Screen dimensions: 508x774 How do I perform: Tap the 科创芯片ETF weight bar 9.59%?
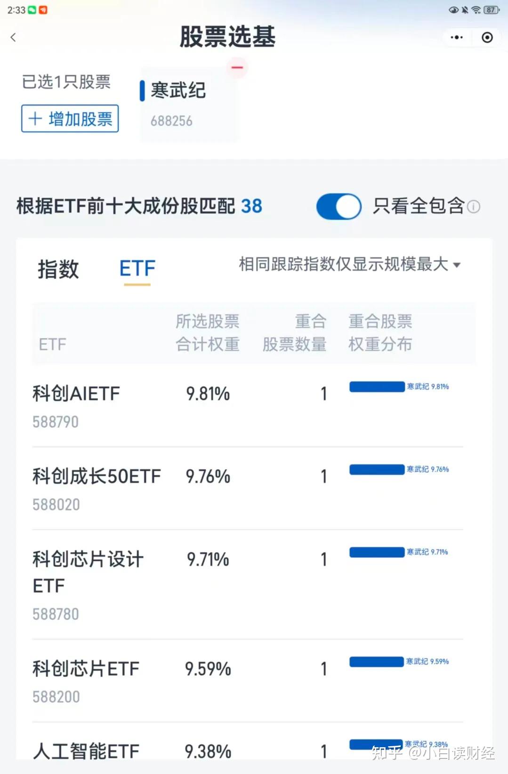click(x=377, y=661)
